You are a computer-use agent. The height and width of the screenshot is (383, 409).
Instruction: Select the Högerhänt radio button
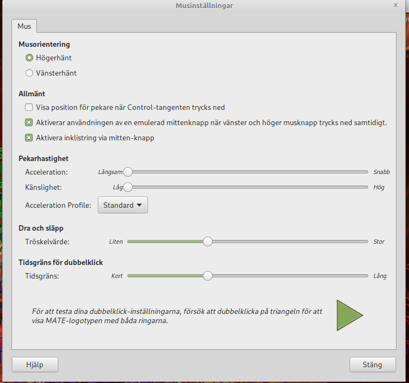coord(29,58)
